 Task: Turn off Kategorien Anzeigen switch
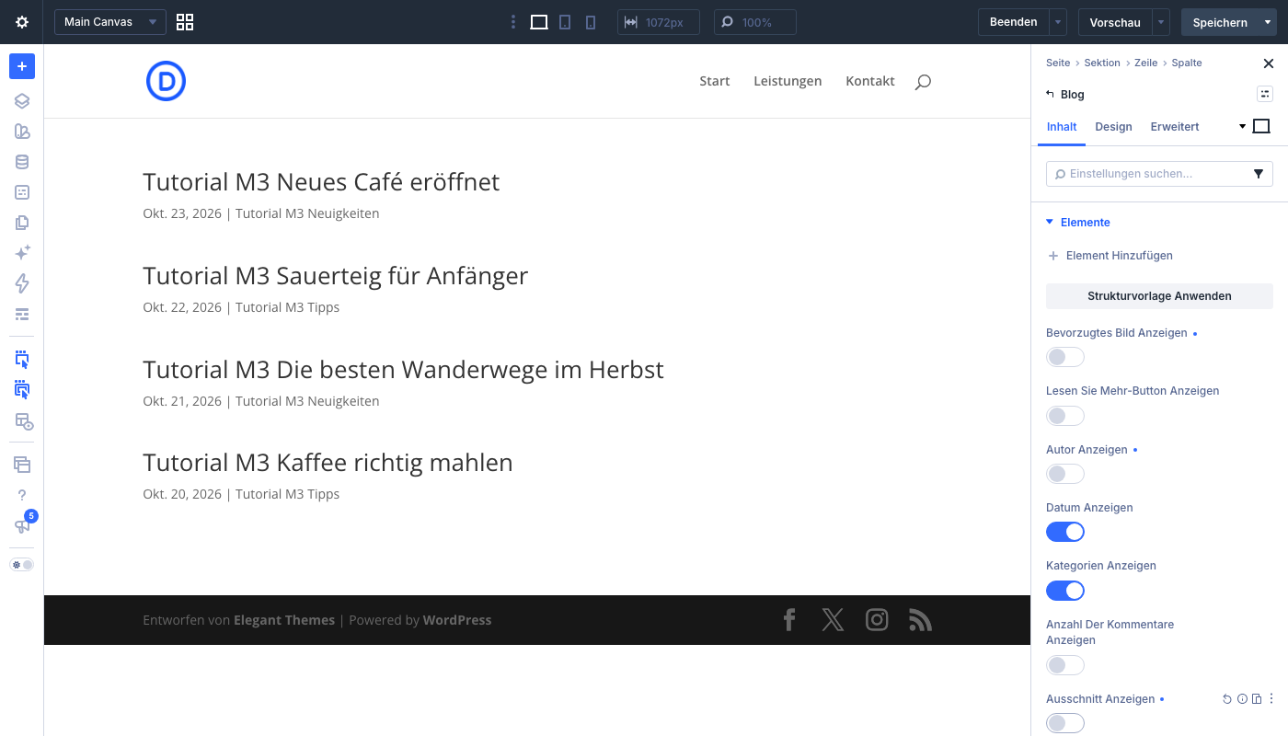point(1065,591)
